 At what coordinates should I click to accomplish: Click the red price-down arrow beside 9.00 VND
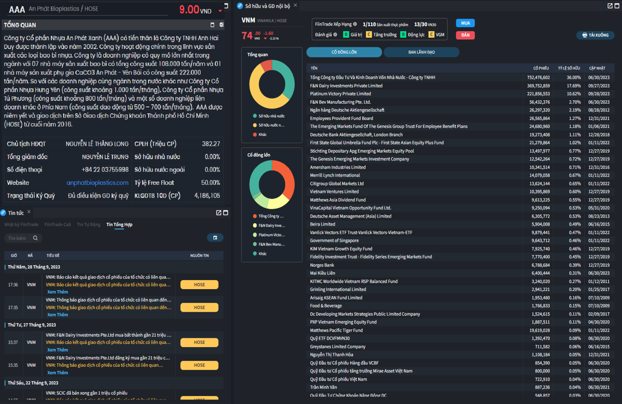tap(220, 11)
